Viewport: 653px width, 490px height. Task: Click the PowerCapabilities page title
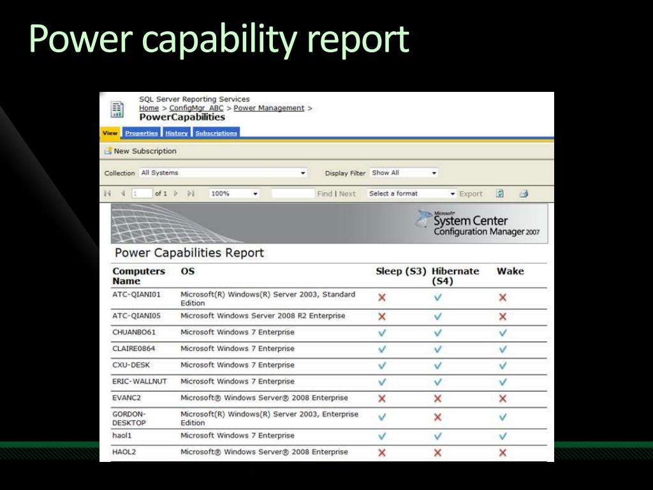(182, 117)
